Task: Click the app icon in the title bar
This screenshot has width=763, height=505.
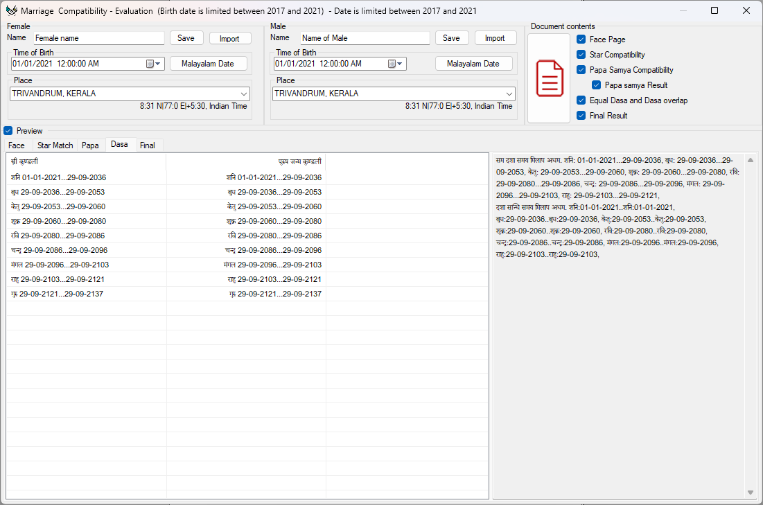Action: [x=11, y=10]
